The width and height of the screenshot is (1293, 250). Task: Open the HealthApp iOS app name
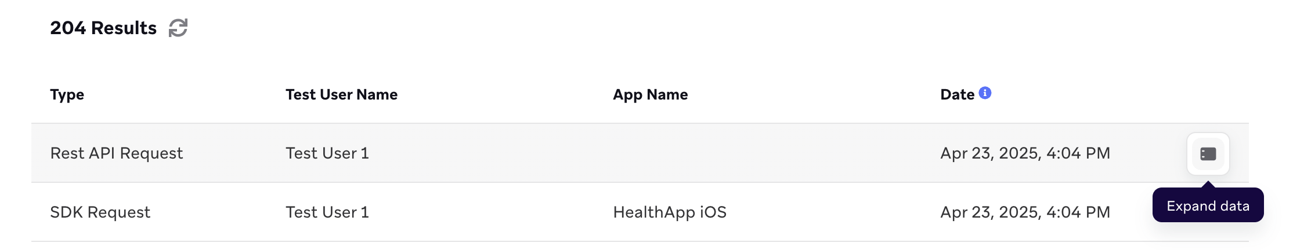pos(669,212)
